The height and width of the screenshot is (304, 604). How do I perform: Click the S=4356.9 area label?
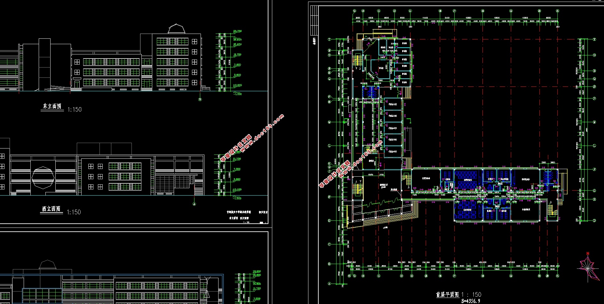tap(471, 301)
